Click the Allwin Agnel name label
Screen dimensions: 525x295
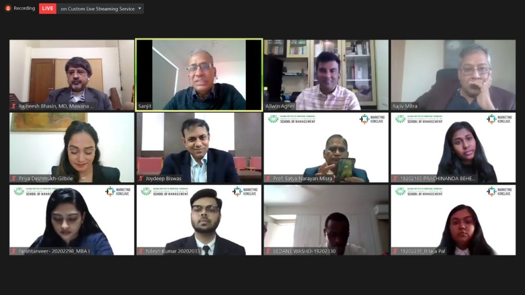coord(279,106)
